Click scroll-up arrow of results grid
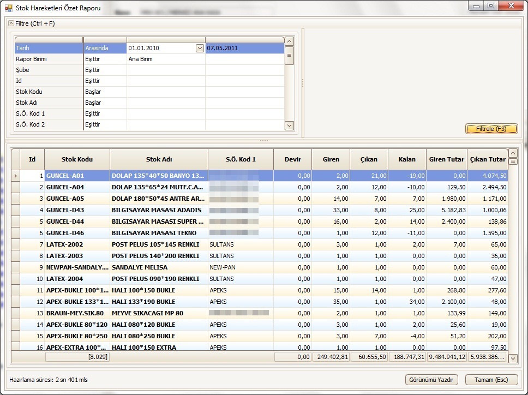This screenshot has height=395, width=528. click(513, 153)
